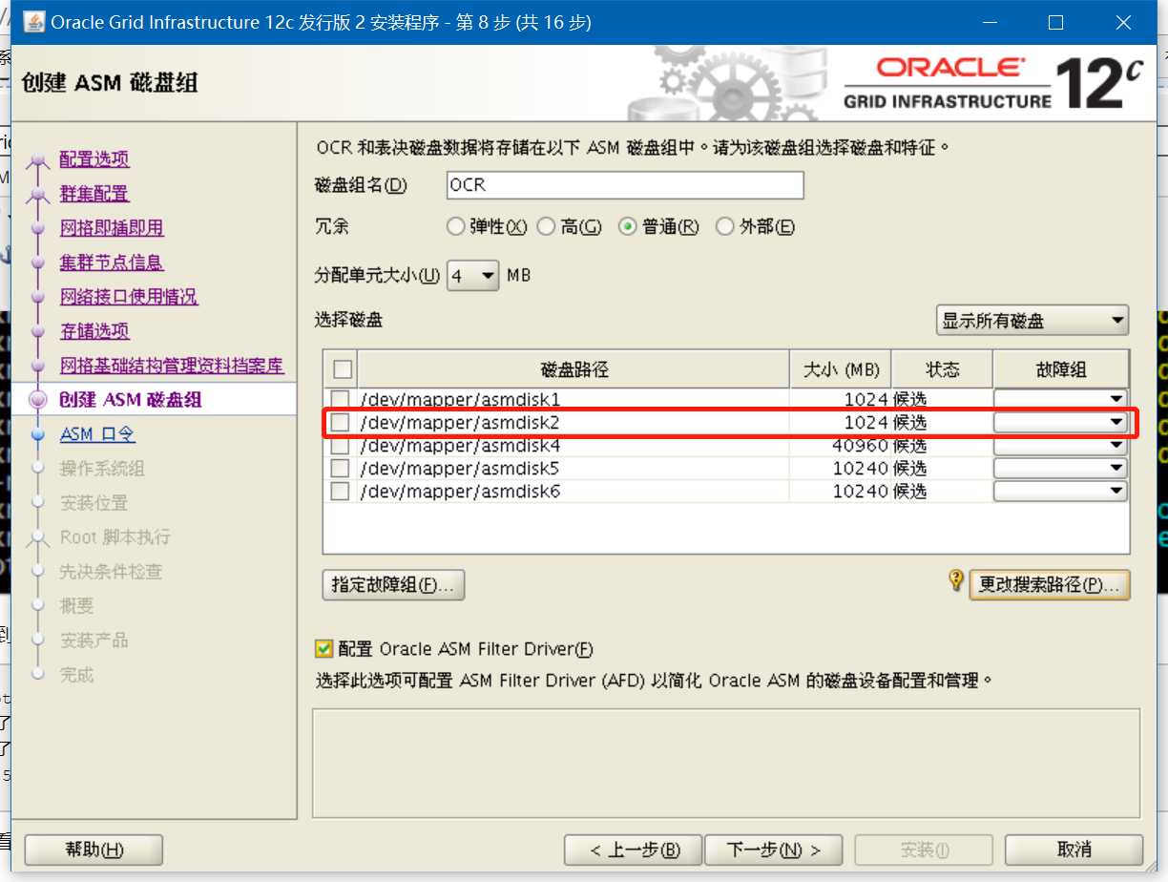Click the 上一步(B) back button
The width and height of the screenshot is (1168, 882).
(x=633, y=850)
